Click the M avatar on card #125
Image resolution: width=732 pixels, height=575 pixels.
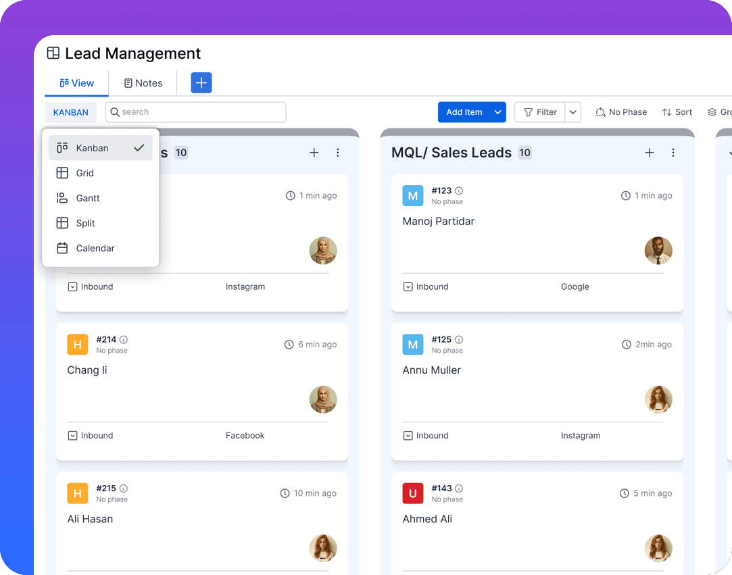point(413,345)
